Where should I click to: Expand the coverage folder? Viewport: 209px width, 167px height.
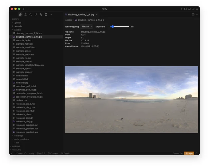click(x=19, y=136)
